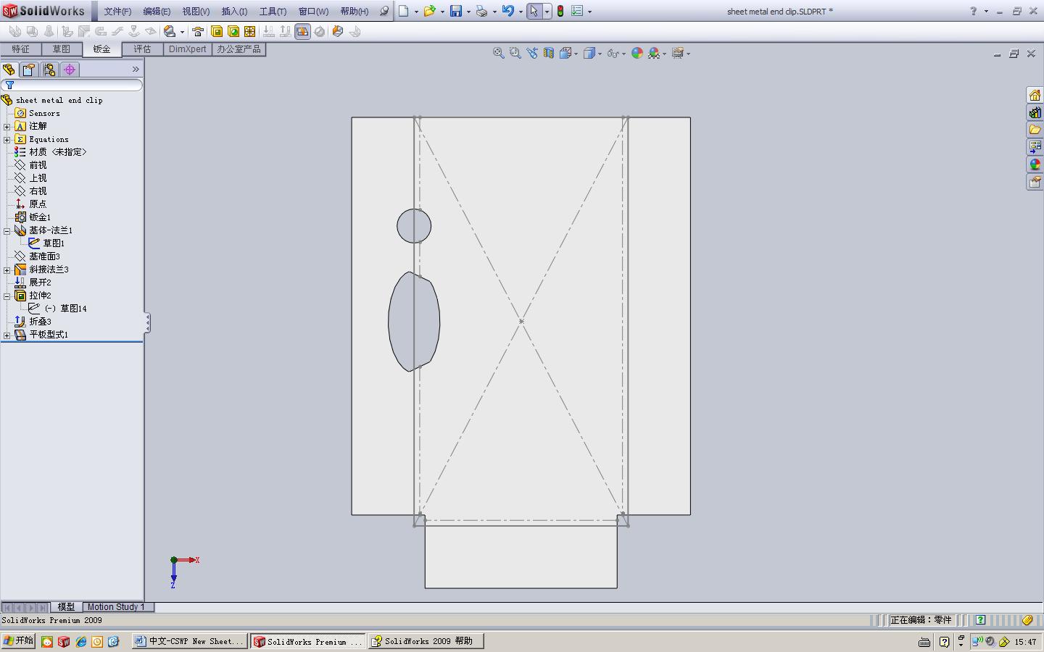The width and height of the screenshot is (1044, 652).
Task: Click the View Orientation cube icon
Action: [565, 53]
